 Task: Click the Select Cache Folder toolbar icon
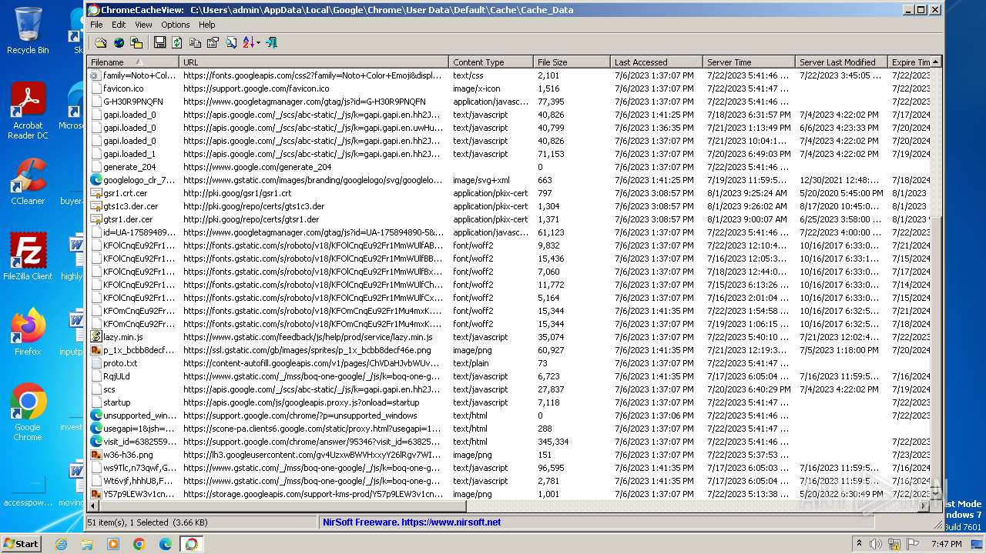tap(101, 43)
